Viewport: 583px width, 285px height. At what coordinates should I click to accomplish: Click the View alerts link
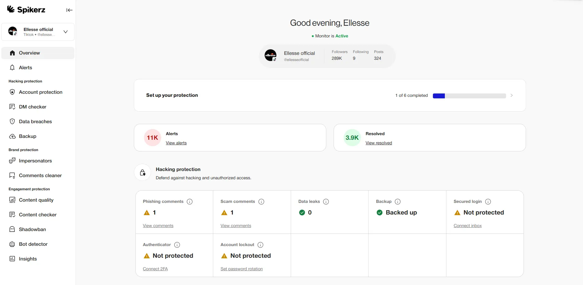coord(176,143)
